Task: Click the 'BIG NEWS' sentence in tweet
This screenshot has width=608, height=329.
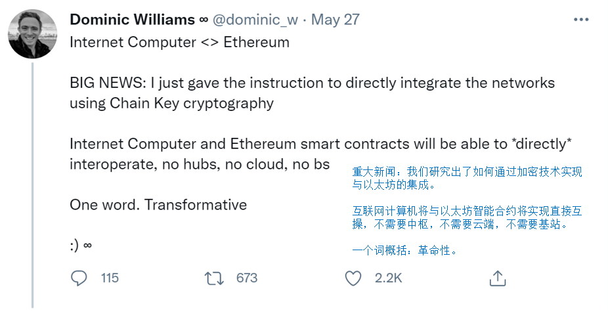Action: (x=312, y=93)
